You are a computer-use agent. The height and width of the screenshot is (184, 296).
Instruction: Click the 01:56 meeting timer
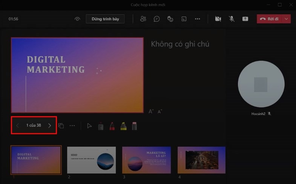pos(13,19)
